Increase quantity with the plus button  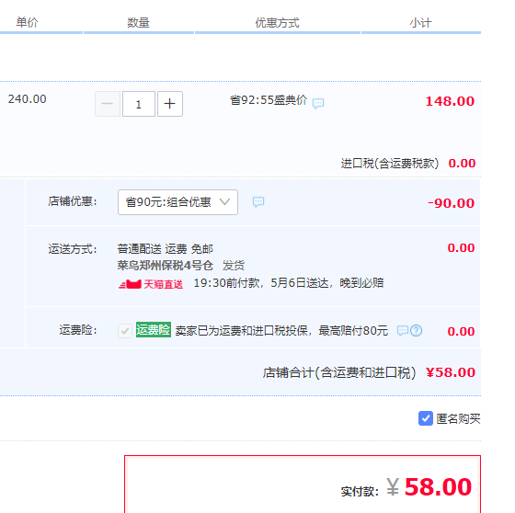point(170,104)
